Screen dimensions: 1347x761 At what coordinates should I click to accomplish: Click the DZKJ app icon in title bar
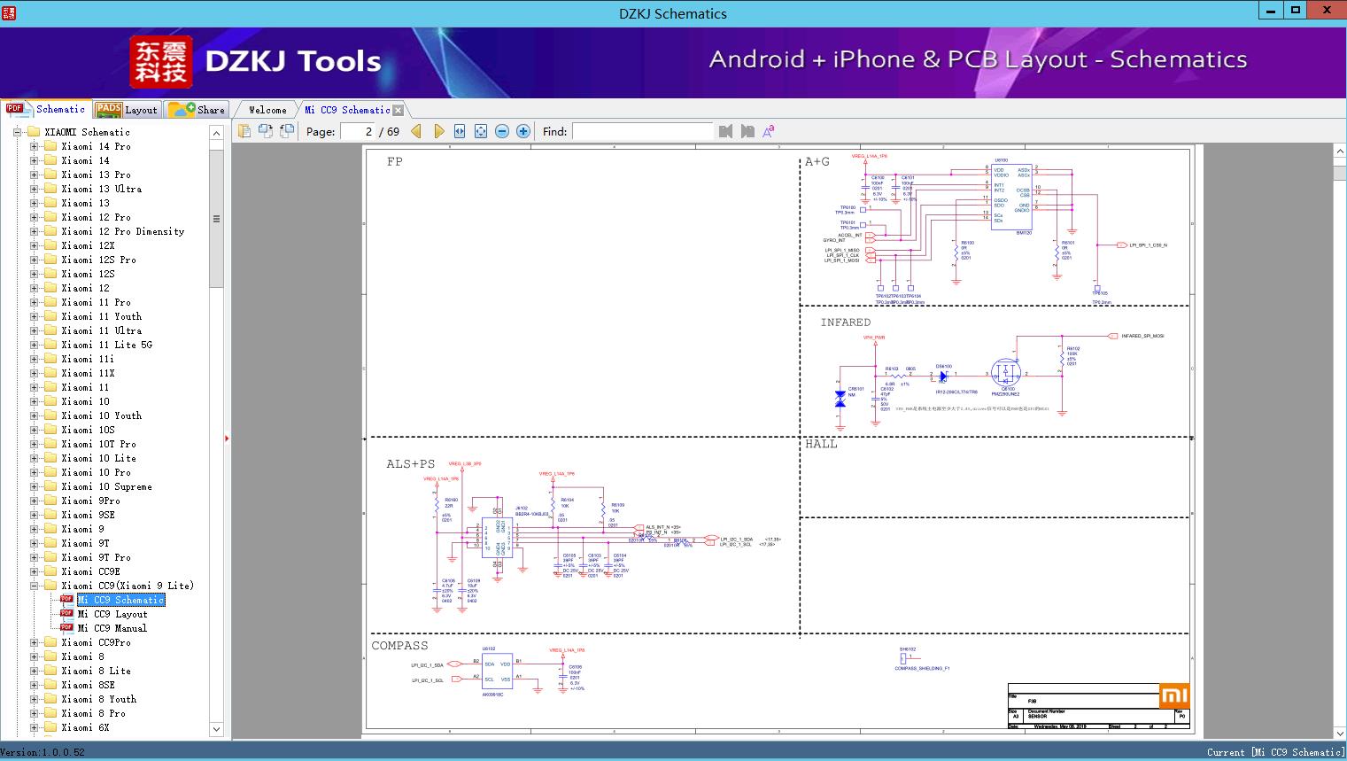pyautogui.click(x=10, y=12)
